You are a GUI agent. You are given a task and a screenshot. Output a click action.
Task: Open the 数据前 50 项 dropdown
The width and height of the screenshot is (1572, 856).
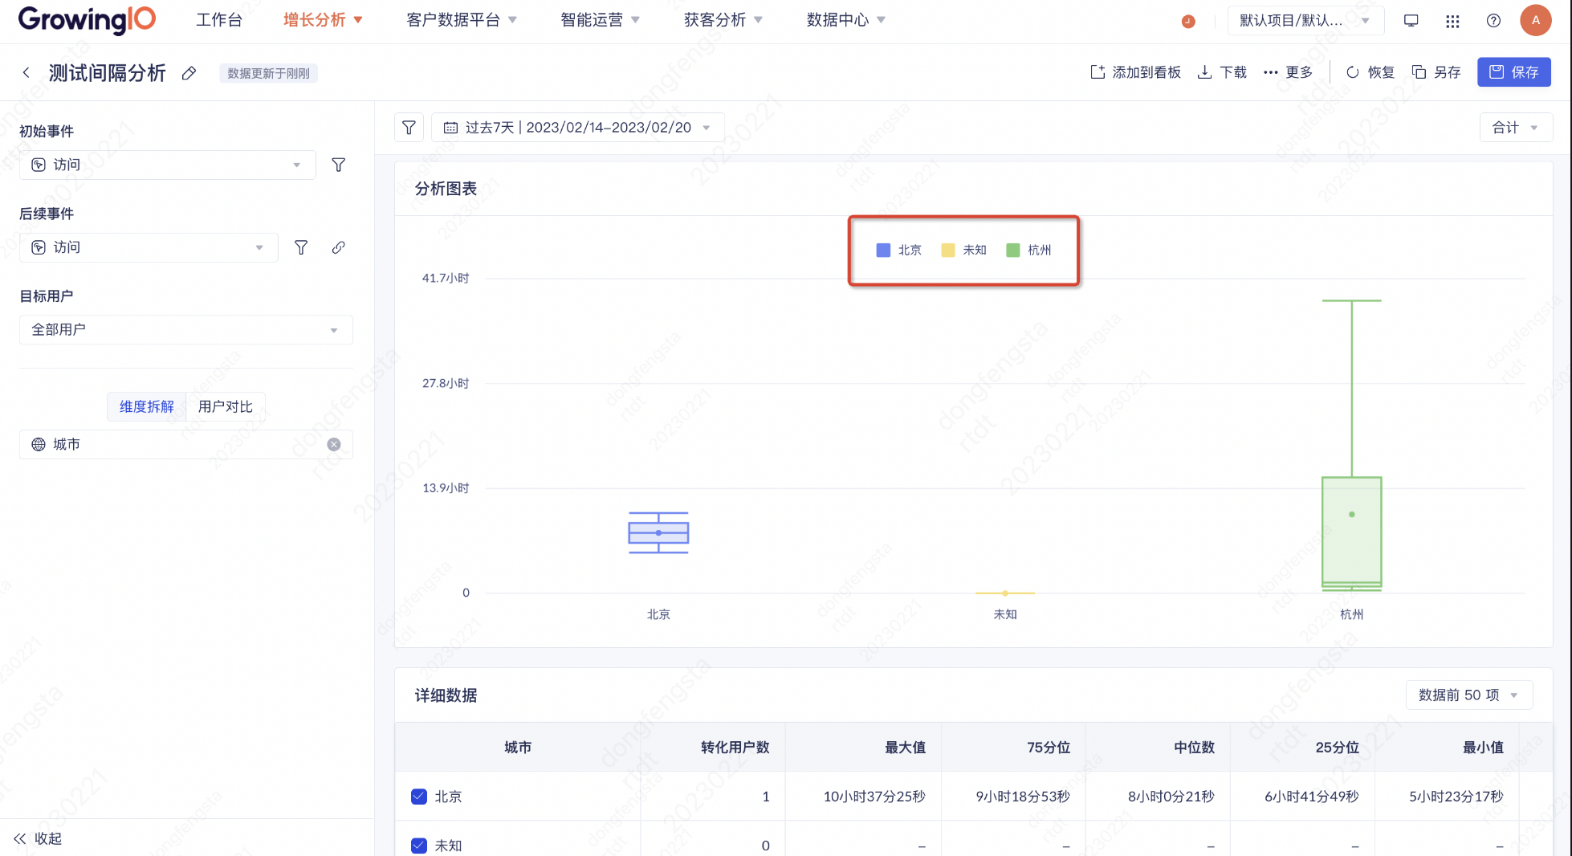point(1469,695)
